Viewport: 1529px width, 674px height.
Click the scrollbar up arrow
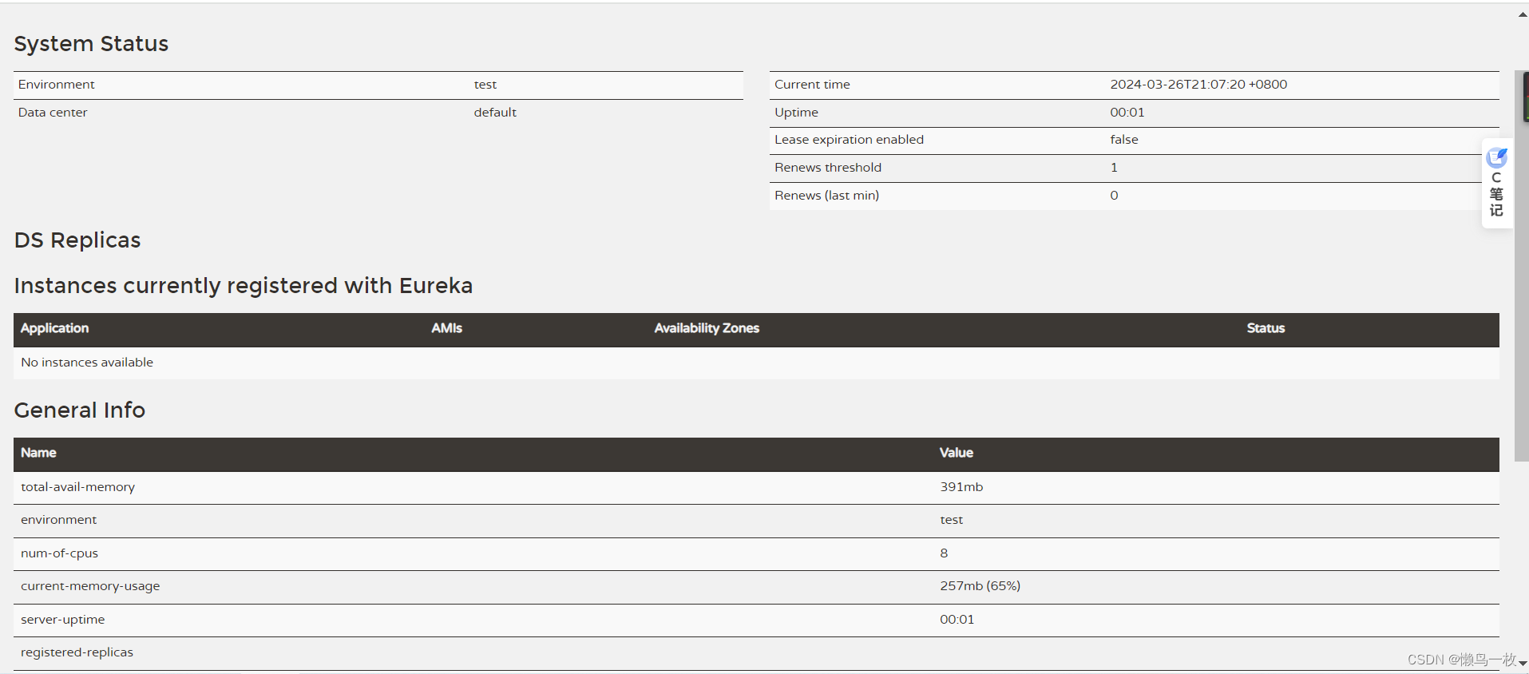click(x=1523, y=14)
